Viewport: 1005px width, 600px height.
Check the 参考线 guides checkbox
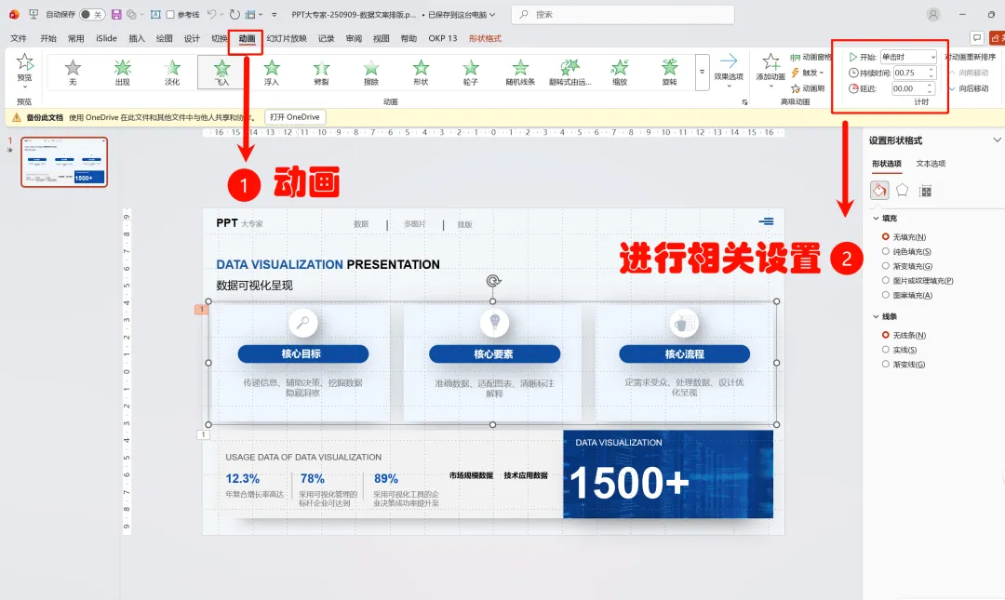[x=170, y=14]
